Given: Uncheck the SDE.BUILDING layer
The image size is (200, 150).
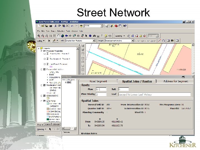Looking at the screenshot, I should pos(44,96).
